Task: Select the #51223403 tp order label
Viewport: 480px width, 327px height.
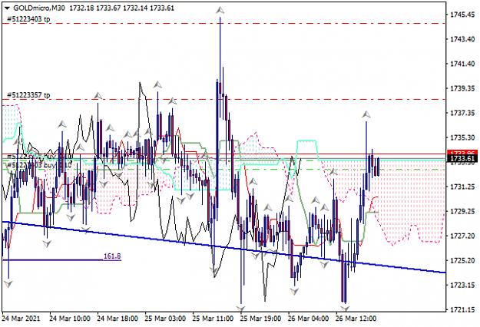Action: [28, 19]
